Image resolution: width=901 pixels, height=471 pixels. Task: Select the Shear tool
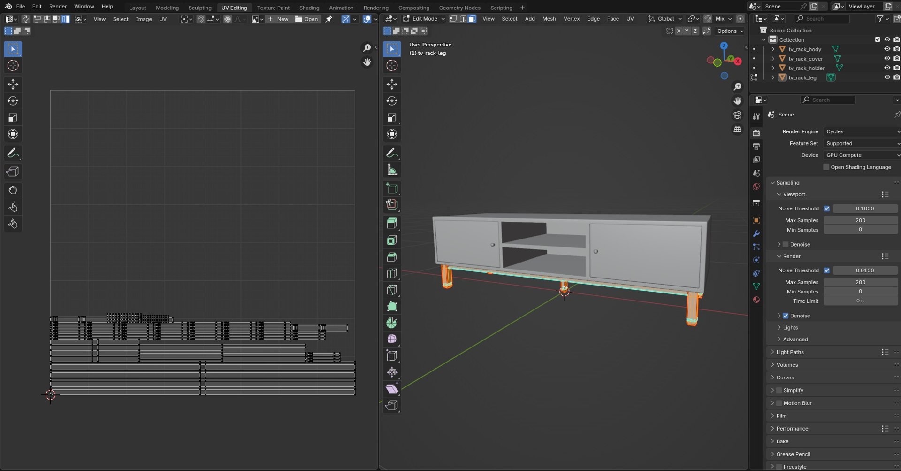coord(392,389)
